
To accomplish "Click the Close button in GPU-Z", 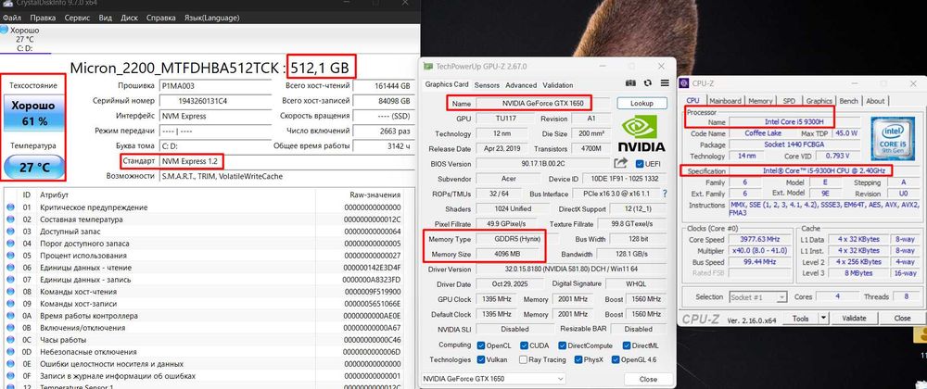I will click(x=648, y=379).
